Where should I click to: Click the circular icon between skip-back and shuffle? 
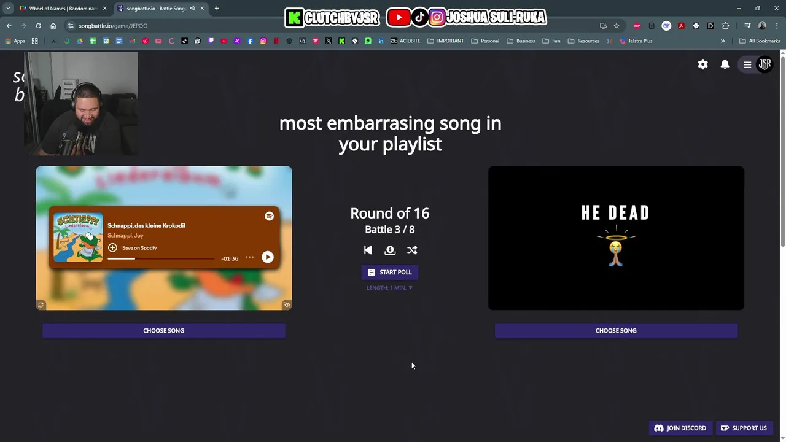390,250
